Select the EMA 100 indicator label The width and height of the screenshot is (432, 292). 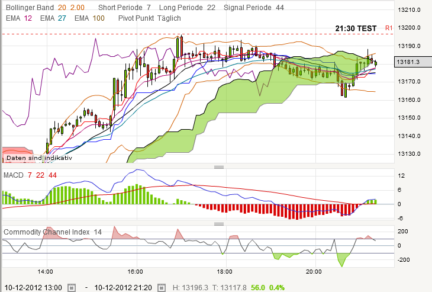point(89,18)
